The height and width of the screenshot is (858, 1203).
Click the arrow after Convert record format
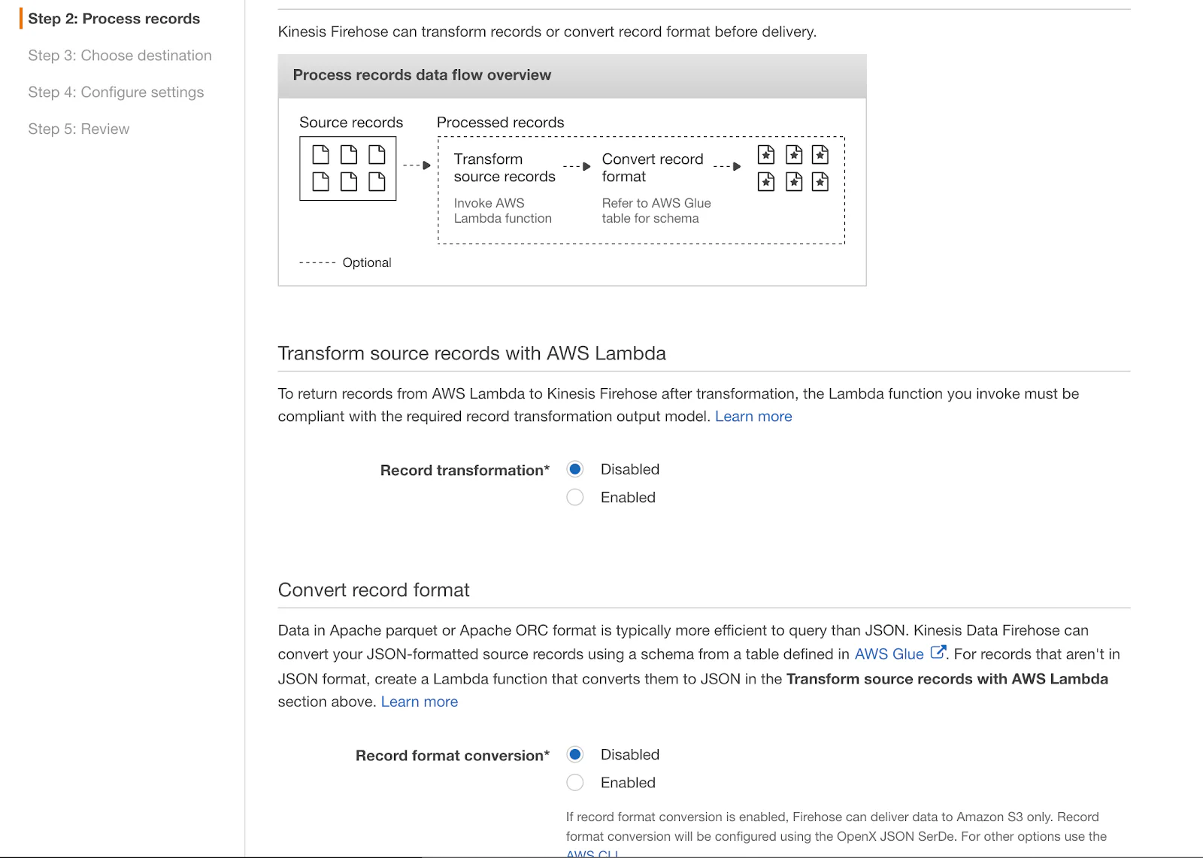(x=727, y=166)
